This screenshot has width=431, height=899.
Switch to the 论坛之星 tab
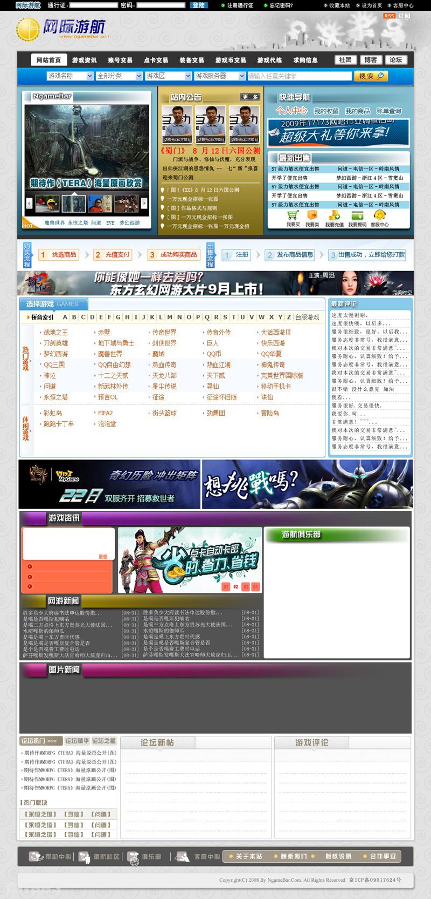[104, 741]
